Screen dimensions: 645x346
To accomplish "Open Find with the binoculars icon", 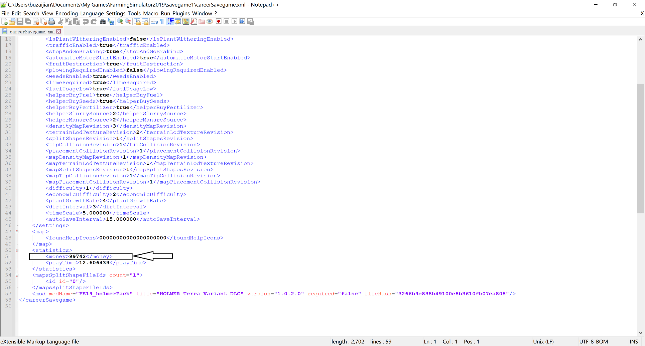I will click(x=103, y=22).
